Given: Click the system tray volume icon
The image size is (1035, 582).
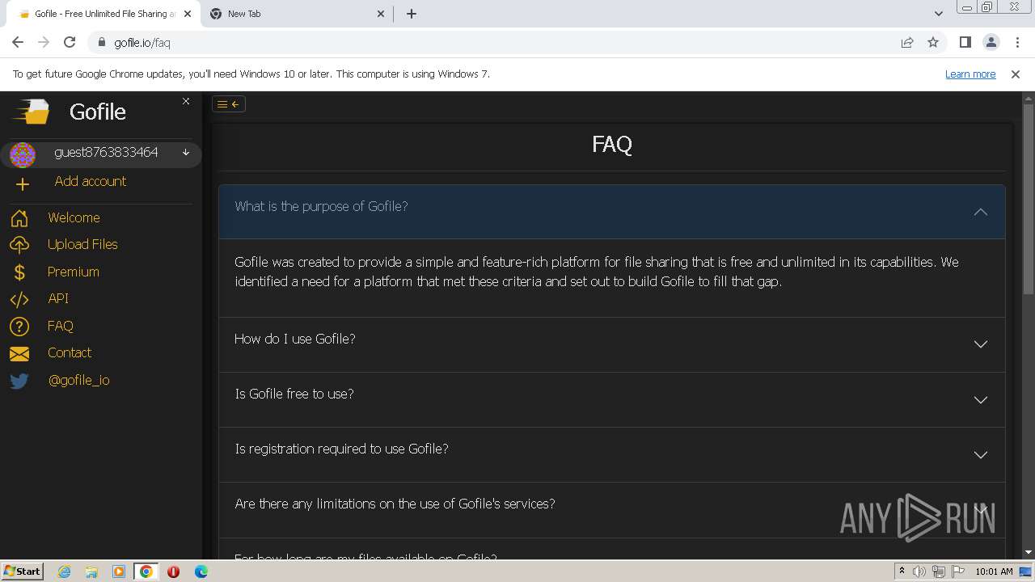Looking at the screenshot, I should click(x=920, y=571).
